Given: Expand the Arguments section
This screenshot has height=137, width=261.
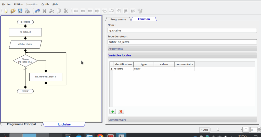Looking at the screenshot, I should (x=182, y=49).
